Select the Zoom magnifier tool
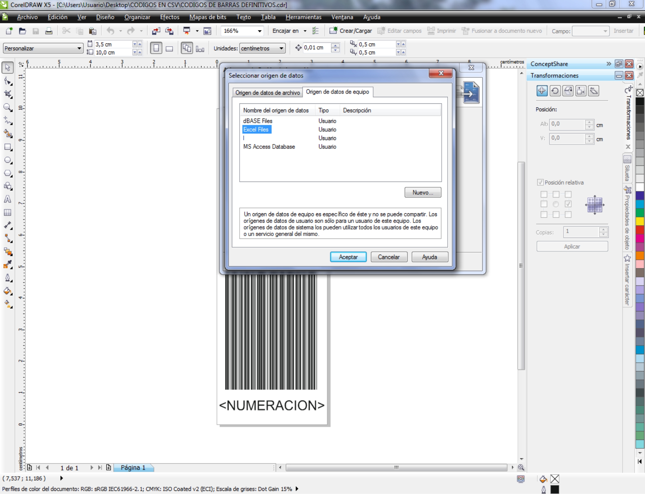This screenshot has width=645, height=494. click(x=7, y=107)
